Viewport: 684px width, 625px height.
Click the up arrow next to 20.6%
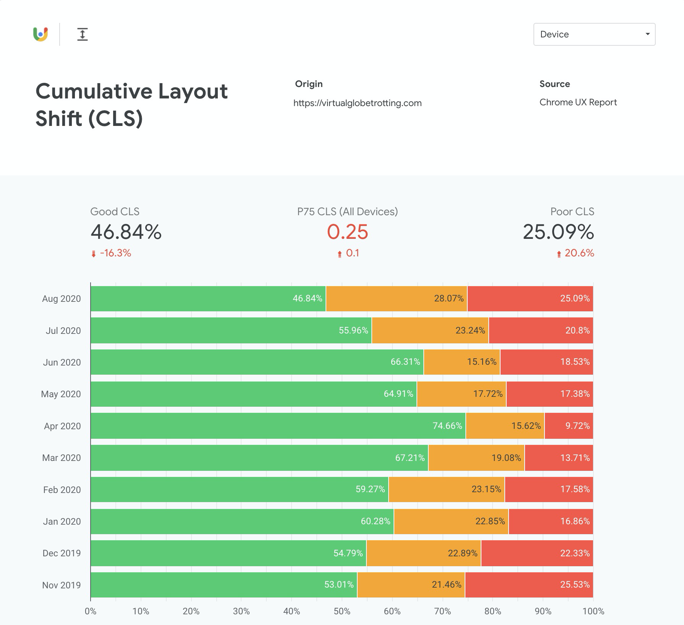tap(559, 254)
